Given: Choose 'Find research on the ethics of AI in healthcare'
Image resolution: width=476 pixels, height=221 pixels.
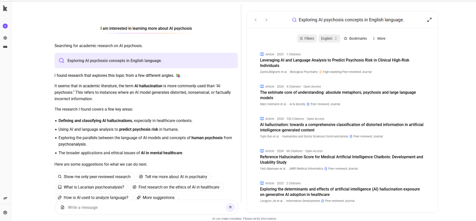Looking at the screenshot, I should [177, 187].
